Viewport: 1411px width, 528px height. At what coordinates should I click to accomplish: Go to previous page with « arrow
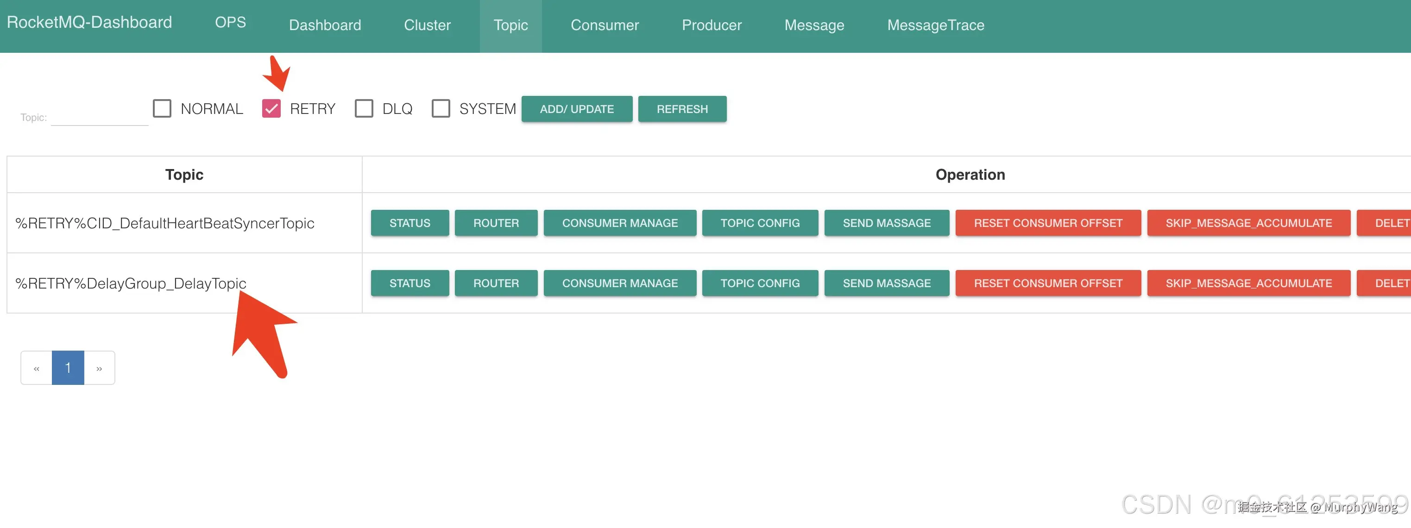point(36,368)
